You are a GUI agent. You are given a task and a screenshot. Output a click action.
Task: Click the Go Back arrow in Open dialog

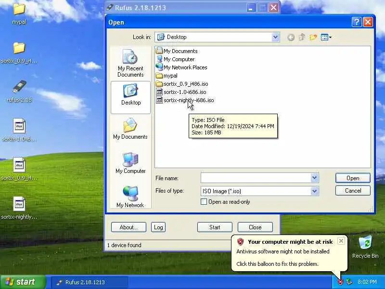point(291,38)
